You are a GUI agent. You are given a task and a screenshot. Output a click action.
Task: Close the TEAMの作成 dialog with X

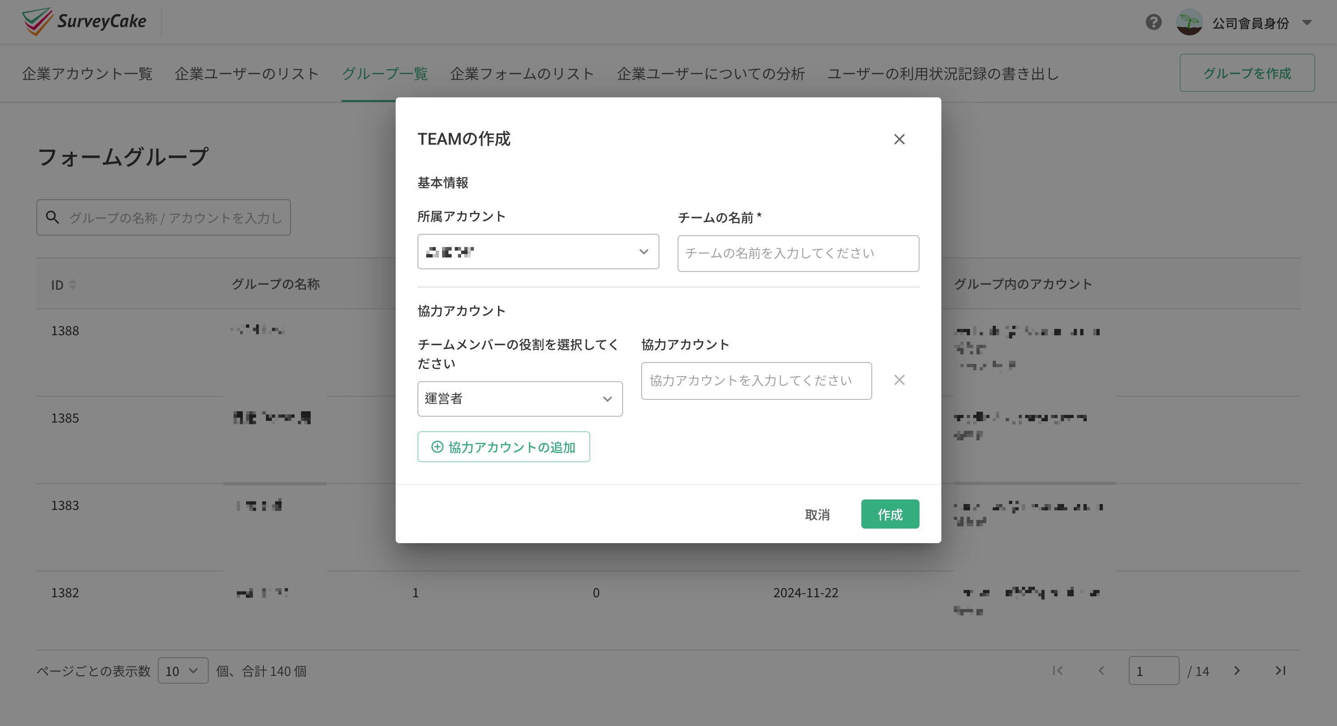pyautogui.click(x=899, y=139)
